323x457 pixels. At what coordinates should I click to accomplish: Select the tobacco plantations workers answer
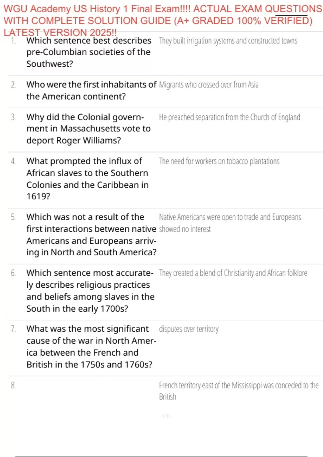pyautogui.click(x=219, y=161)
